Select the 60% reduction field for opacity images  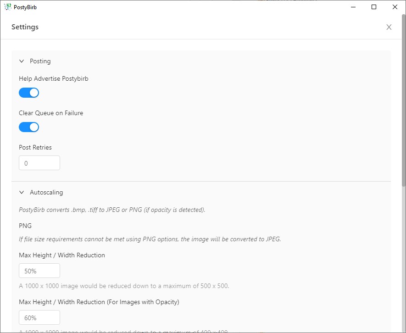39,317
